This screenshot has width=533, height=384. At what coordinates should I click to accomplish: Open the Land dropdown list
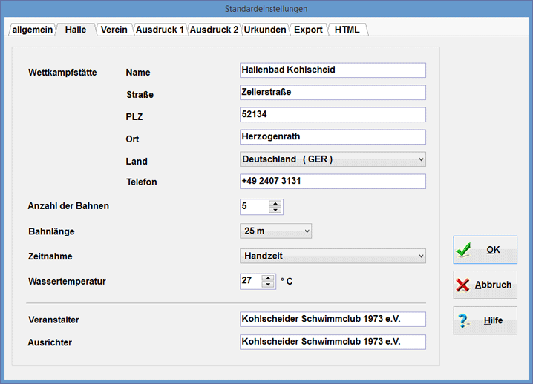pyautogui.click(x=421, y=159)
